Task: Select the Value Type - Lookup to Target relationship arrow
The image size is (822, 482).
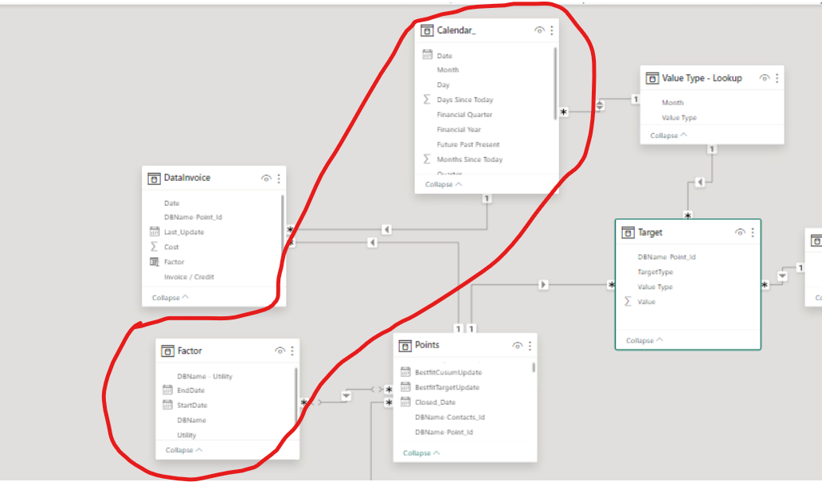Action: click(700, 182)
